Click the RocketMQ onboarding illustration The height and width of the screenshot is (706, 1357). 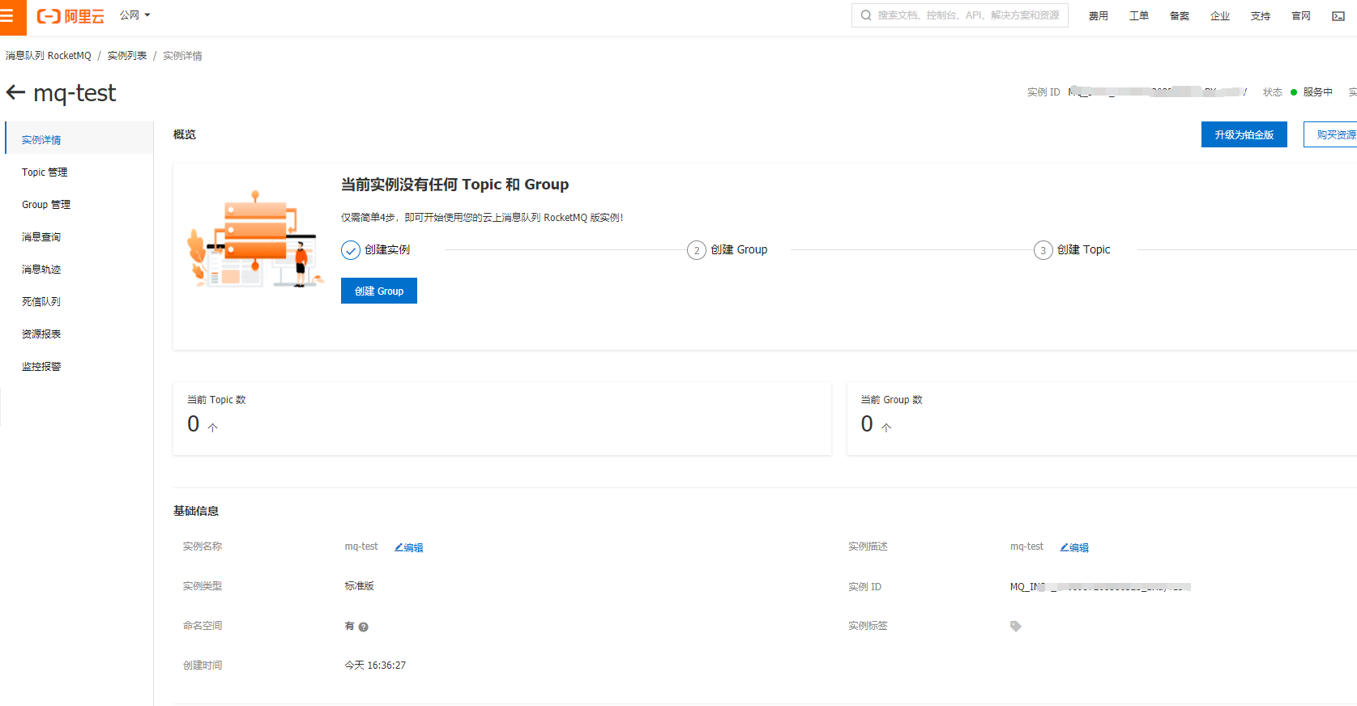point(255,239)
